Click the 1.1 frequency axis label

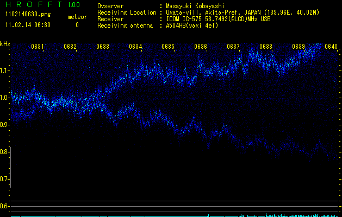click(x=4, y=71)
